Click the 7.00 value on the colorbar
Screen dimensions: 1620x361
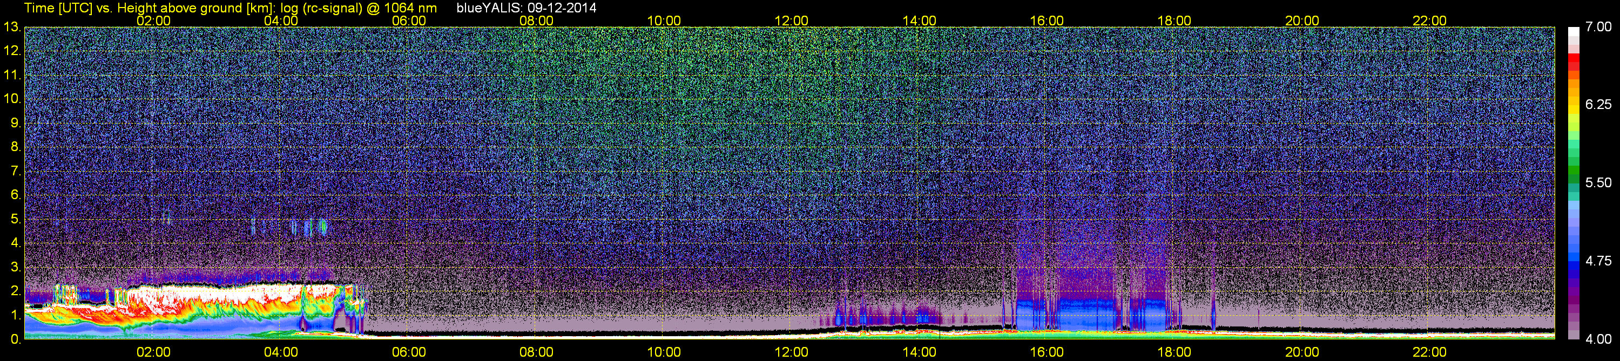coord(1598,26)
